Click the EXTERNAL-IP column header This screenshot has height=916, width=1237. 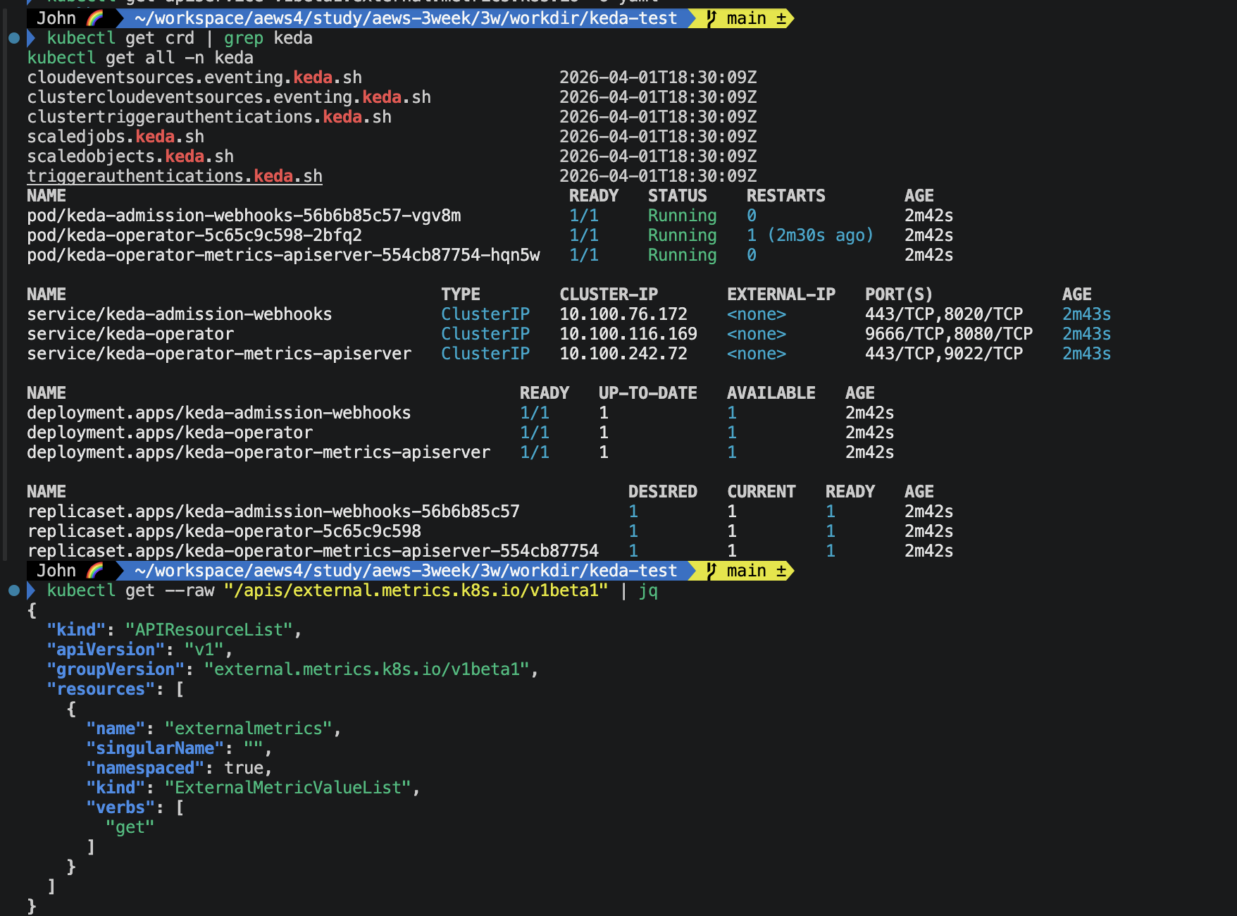[x=781, y=295]
